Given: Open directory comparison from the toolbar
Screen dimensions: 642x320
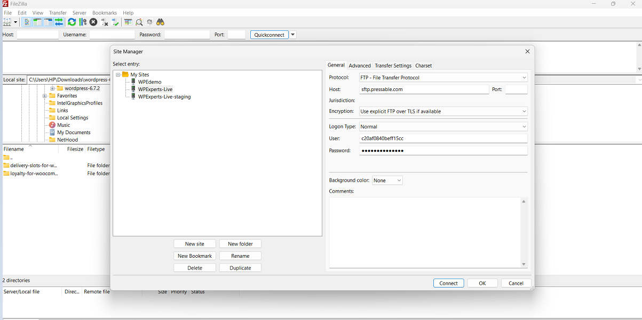Looking at the screenshot, I should coord(127,22).
